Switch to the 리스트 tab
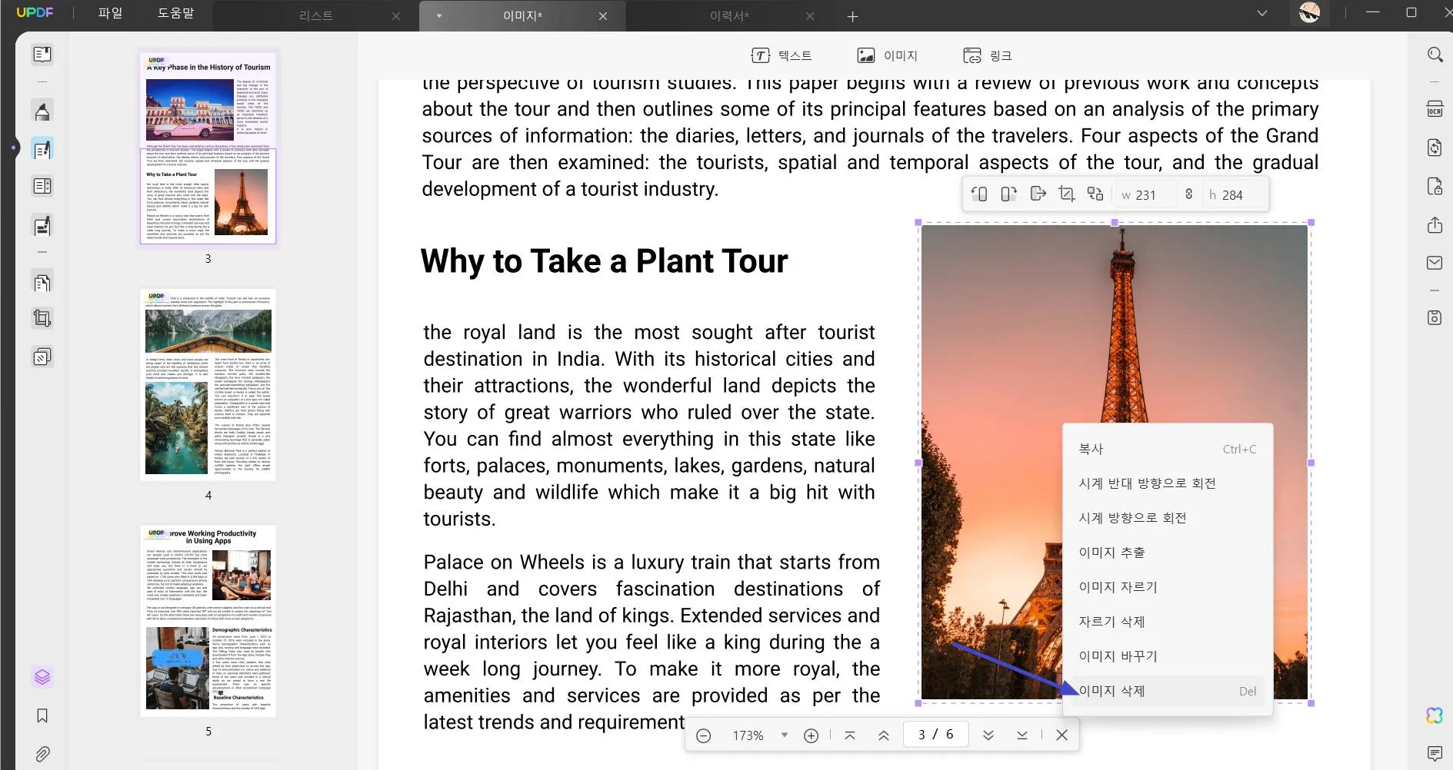The image size is (1453, 770). pos(316,16)
